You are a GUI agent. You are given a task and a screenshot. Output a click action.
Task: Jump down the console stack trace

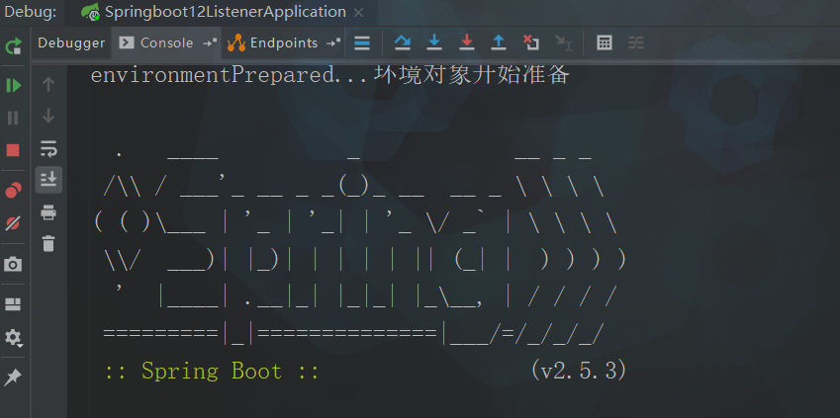[48, 116]
